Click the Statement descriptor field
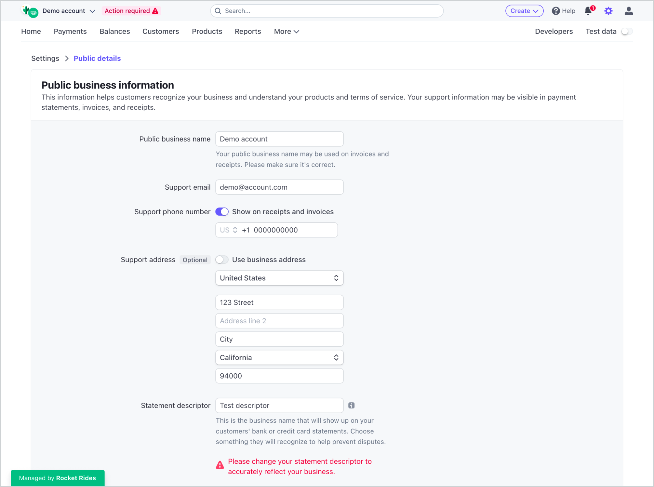 point(279,405)
